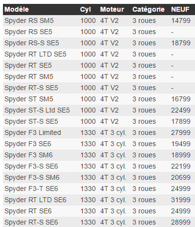Click Spyder F3-T SE6 model name

pos(31,189)
